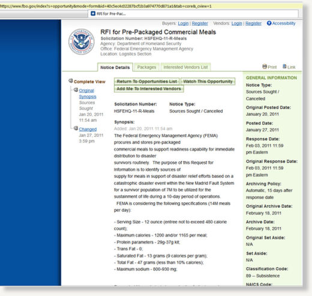312x296 pixels.
Task: Click the Print printer icon
Action: click(265, 67)
